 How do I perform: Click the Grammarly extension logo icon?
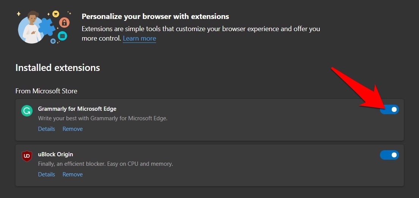(27, 111)
